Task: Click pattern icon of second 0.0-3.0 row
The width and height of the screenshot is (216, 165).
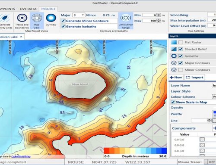Action: [x=202, y=145]
